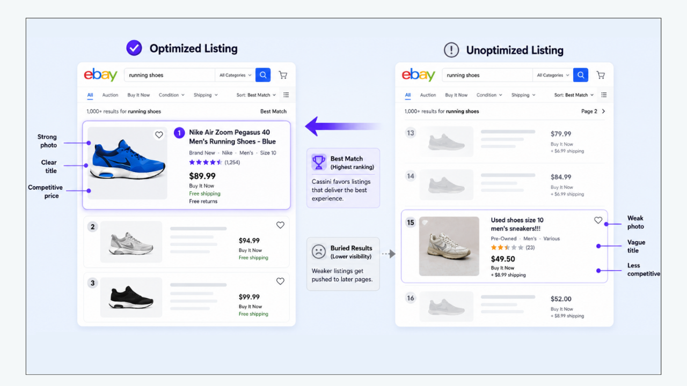
Task: Expand the Shipping filter in the Optimized Listing panel
Action: [x=206, y=95]
